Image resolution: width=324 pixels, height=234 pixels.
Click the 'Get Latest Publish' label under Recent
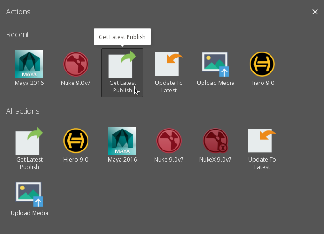122,87
